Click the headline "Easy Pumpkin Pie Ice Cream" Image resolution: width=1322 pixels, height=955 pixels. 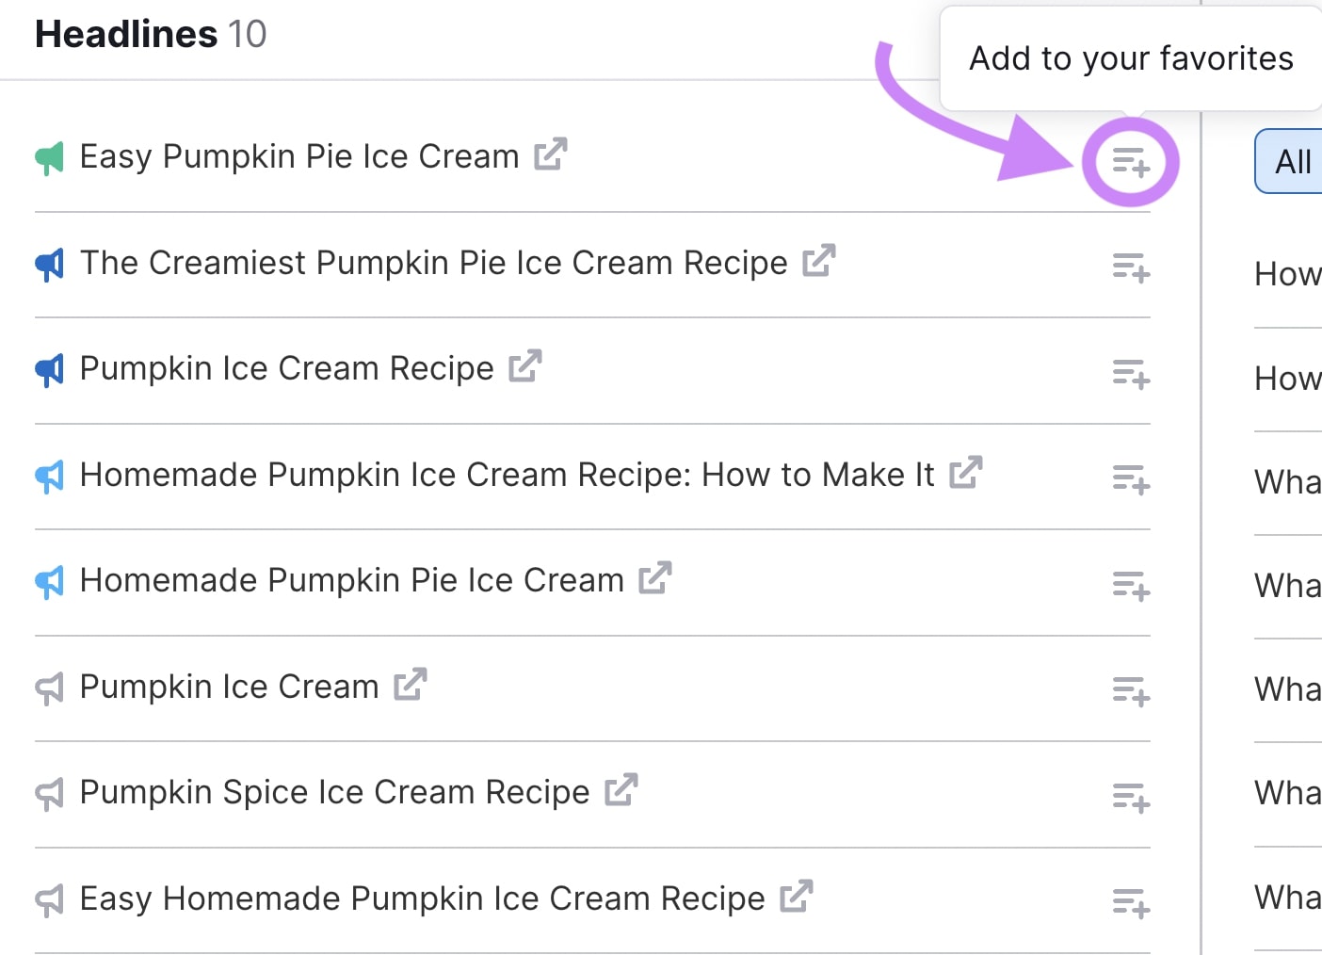click(x=298, y=156)
